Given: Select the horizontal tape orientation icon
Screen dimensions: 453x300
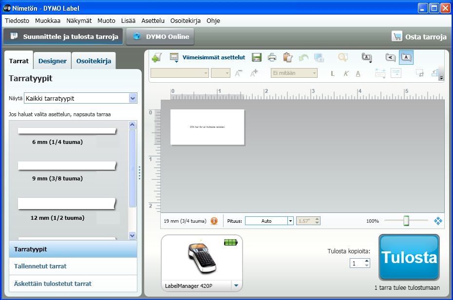Looking at the screenshot, I should [406, 57].
